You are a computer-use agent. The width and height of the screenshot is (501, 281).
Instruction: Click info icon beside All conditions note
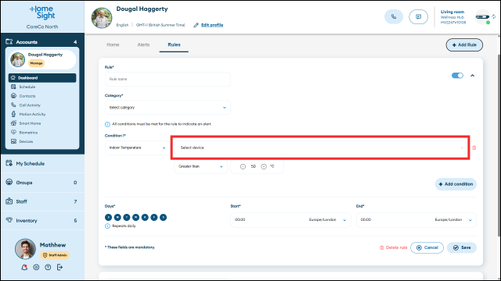(107, 124)
